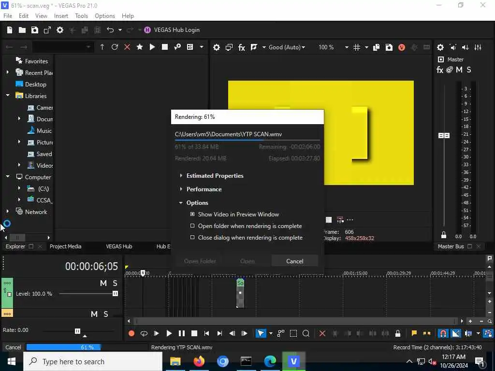This screenshot has width=495, height=371.
Task: Click the Explorer Stop Preview square icon
Action: pyautogui.click(x=165, y=47)
